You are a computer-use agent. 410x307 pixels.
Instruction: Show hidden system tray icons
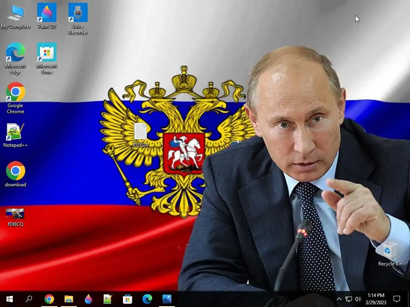coord(339,299)
